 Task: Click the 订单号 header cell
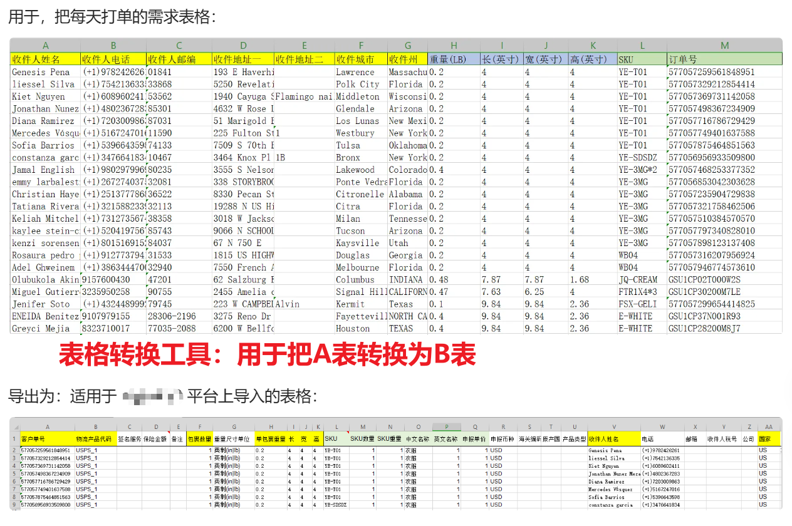click(x=724, y=59)
